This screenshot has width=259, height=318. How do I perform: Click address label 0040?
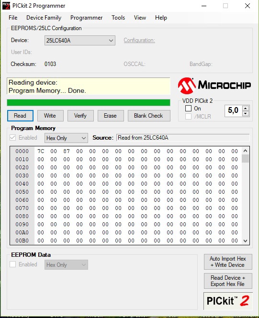[x=22, y=184]
